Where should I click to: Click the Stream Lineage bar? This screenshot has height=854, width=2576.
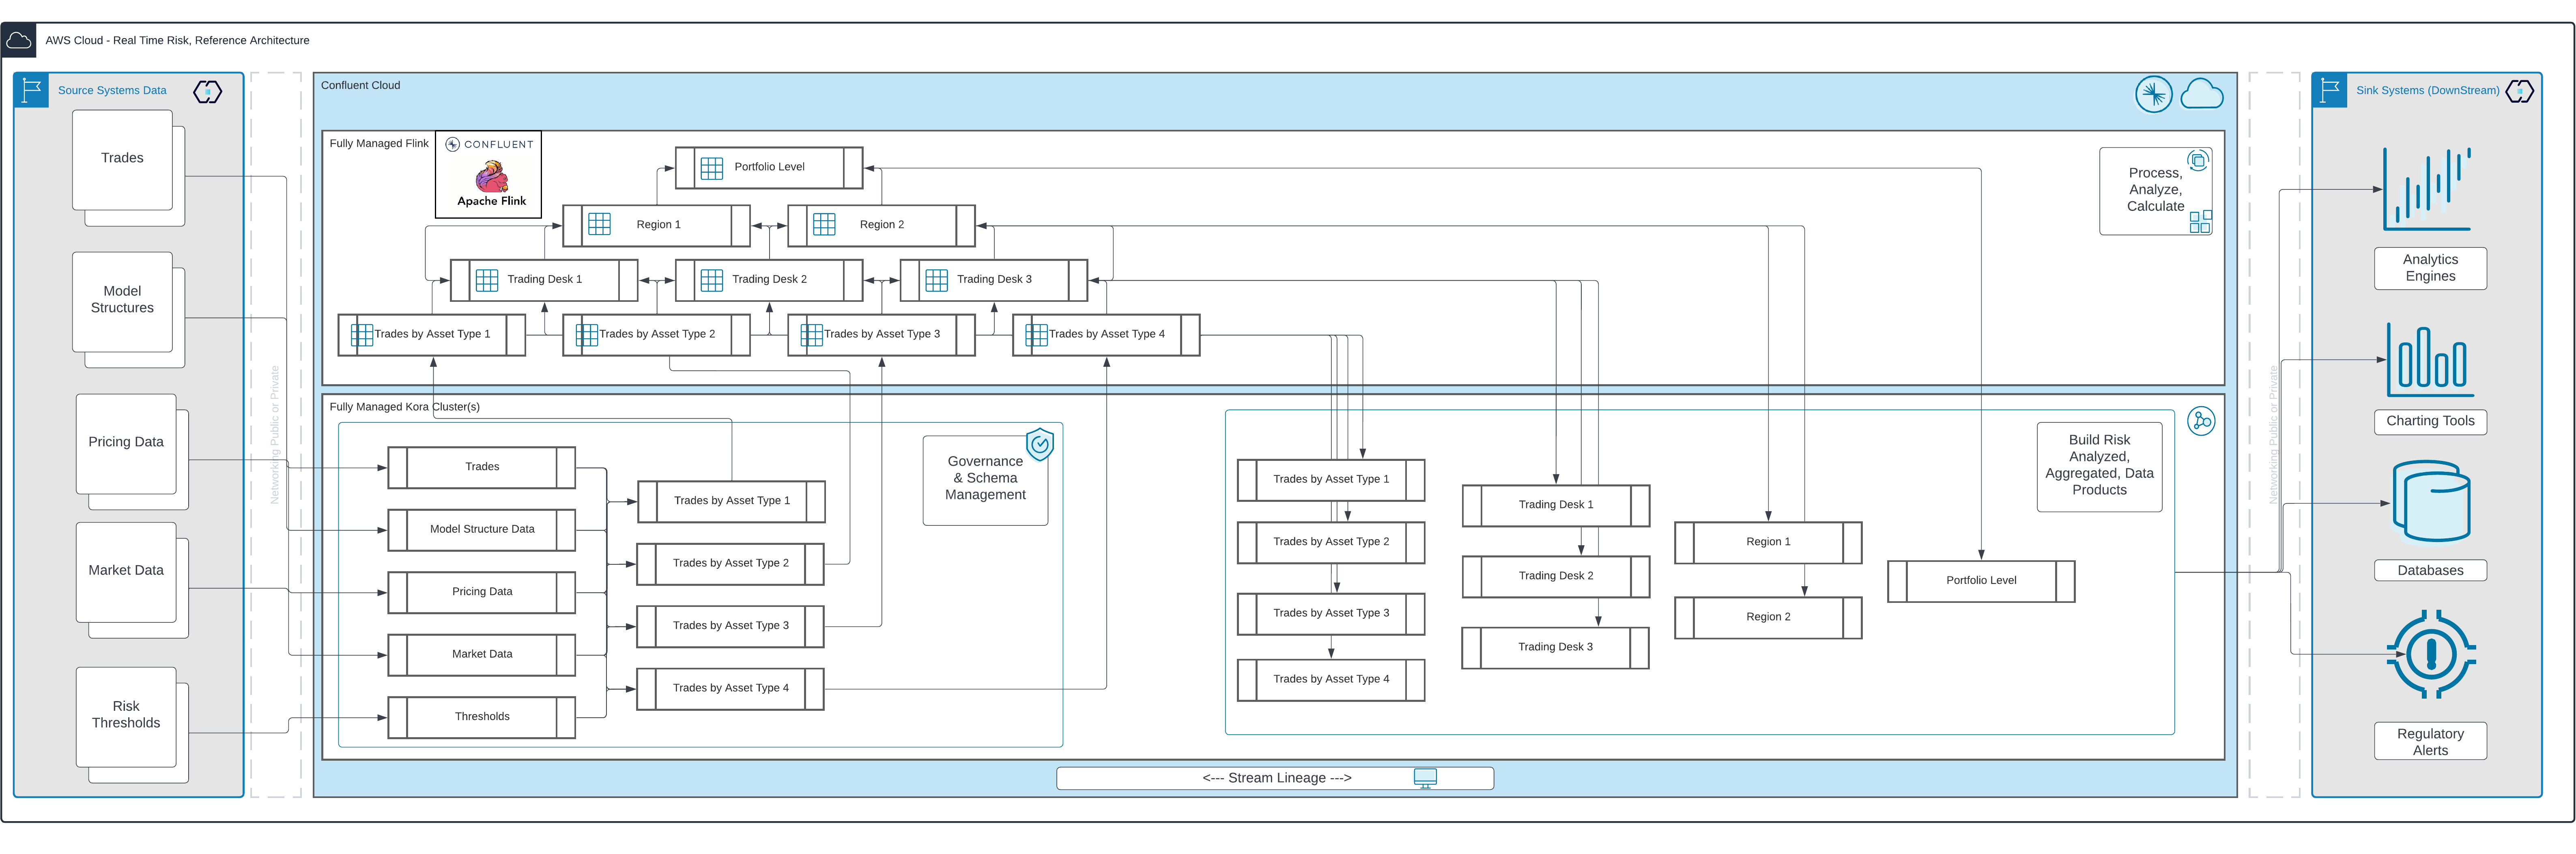pyautogui.click(x=1275, y=779)
